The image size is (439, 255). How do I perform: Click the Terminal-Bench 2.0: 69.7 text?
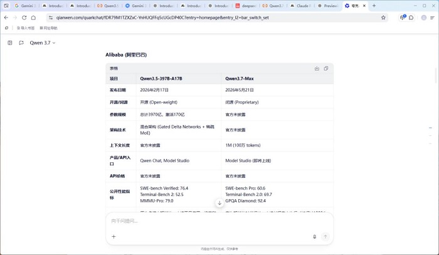tap(248, 194)
